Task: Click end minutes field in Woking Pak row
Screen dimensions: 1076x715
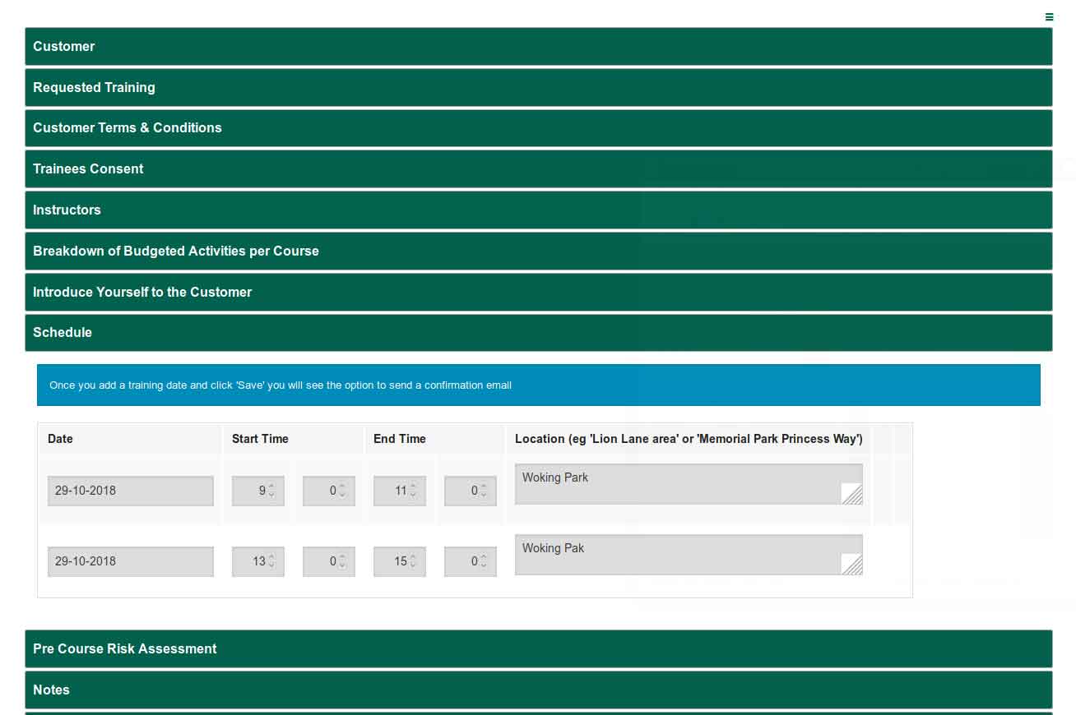Action: (x=471, y=561)
